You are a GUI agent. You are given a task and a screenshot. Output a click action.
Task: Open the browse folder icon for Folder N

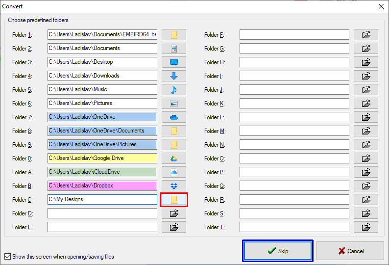(x=366, y=145)
